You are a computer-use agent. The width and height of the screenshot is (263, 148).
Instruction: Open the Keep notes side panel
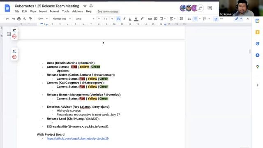point(258,32)
